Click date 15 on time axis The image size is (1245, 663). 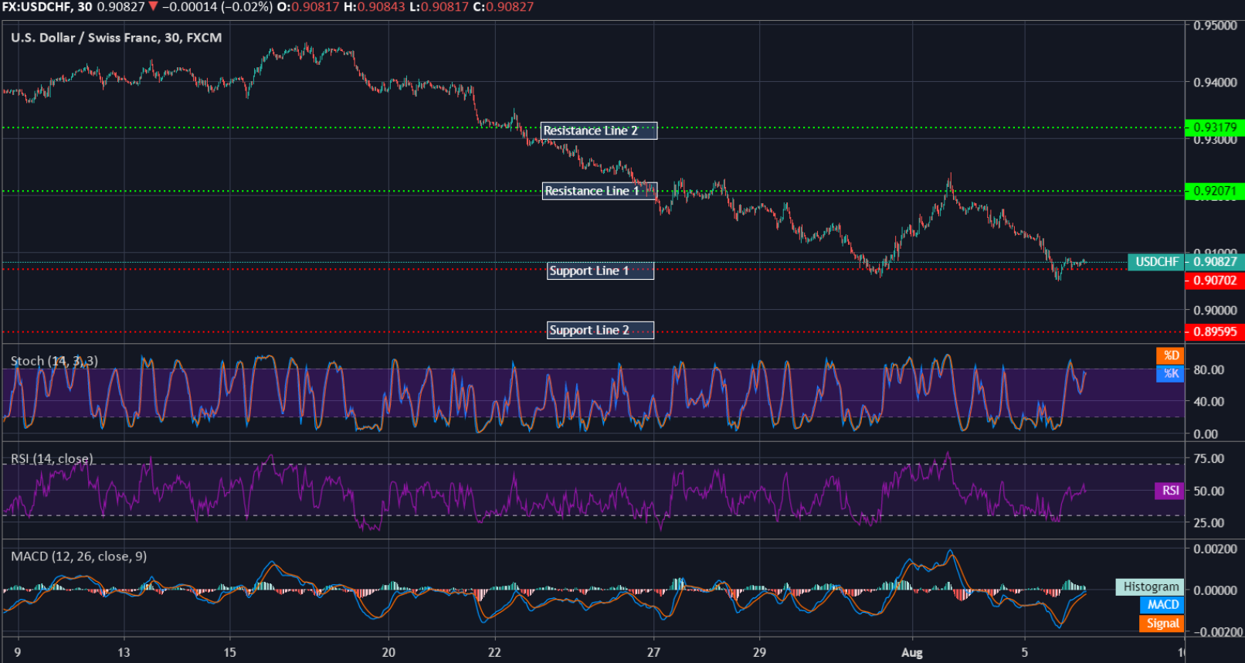pyautogui.click(x=229, y=652)
